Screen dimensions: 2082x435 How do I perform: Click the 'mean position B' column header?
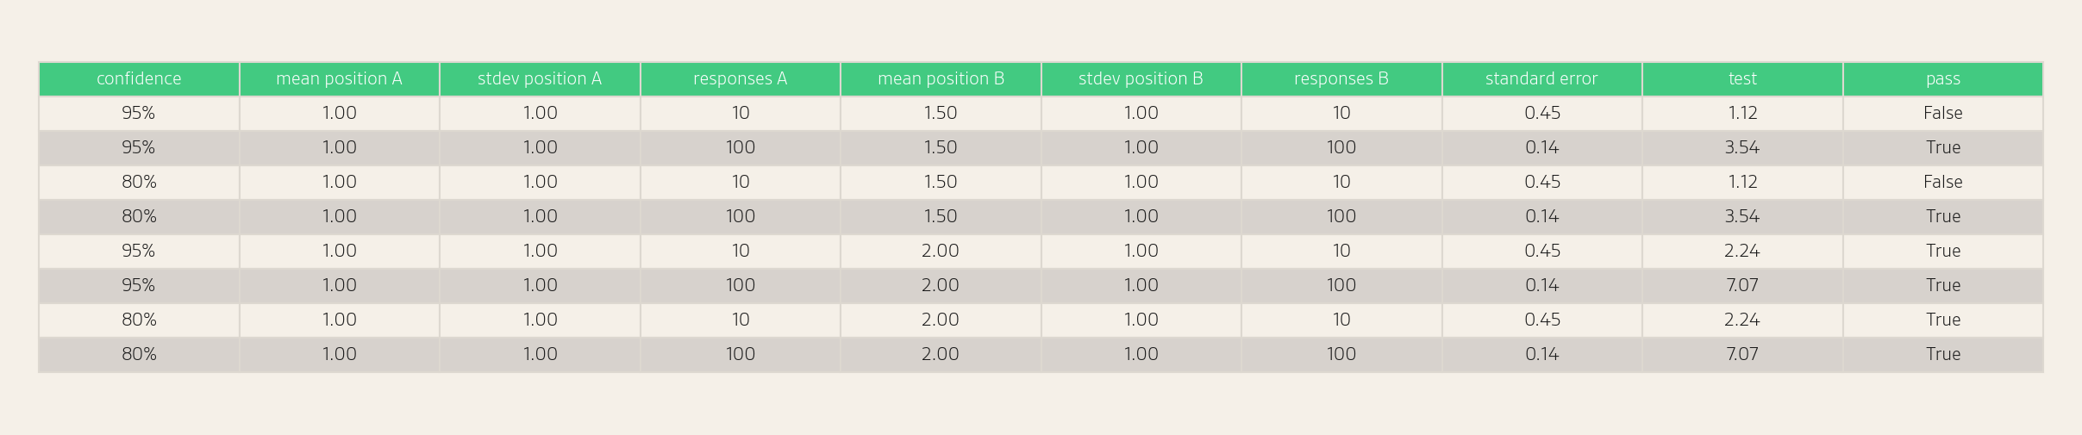click(941, 79)
